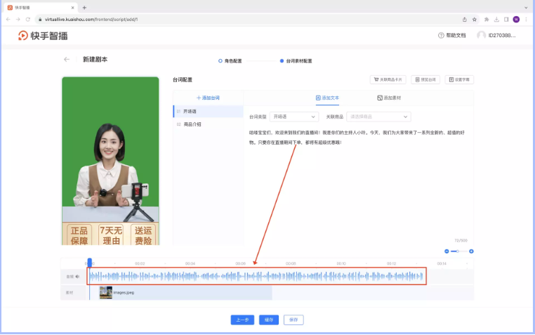The image size is (535, 335).
Task: Mute the audio track speaker icon
Action: click(x=77, y=277)
